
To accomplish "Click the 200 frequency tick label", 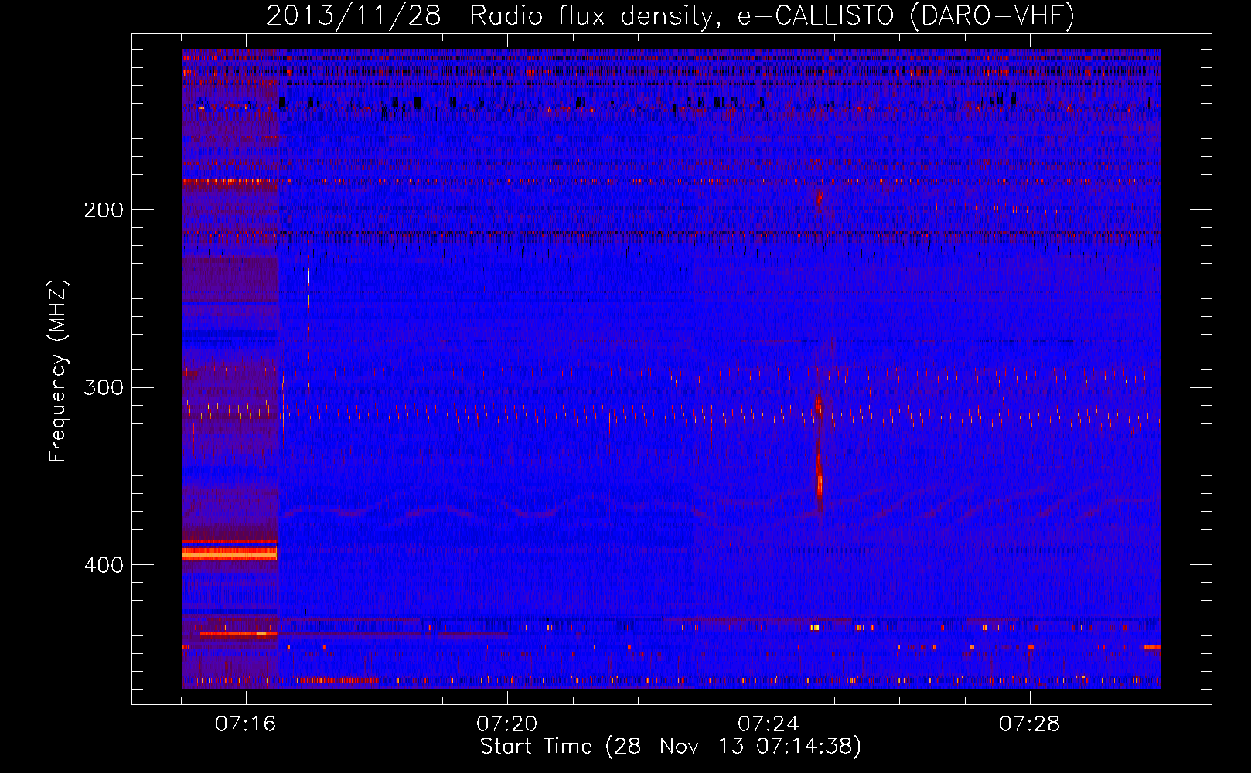I will point(104,210).
